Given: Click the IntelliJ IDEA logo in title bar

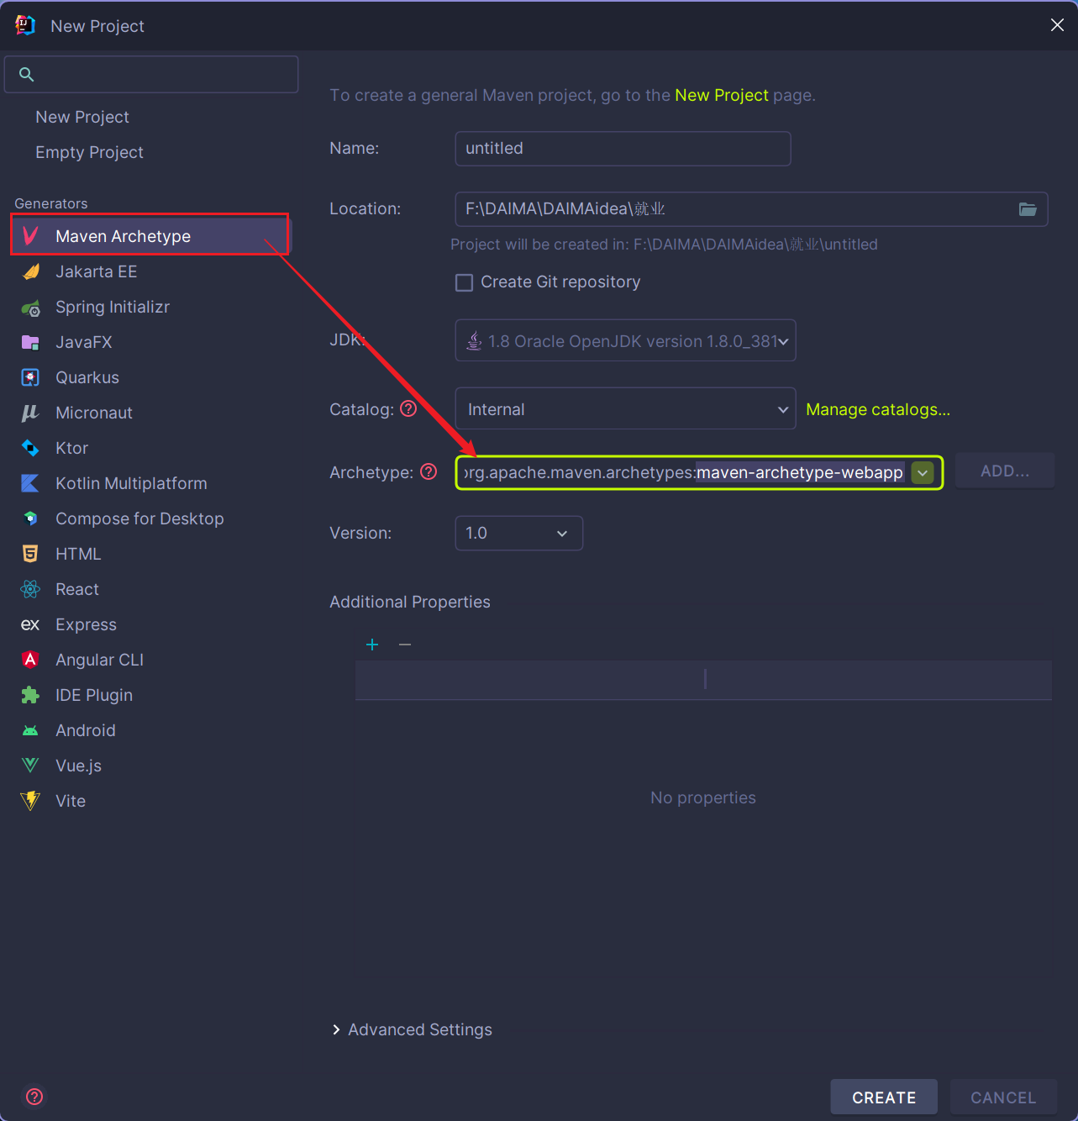Looking at the screenshot, I should coord(25,25).
